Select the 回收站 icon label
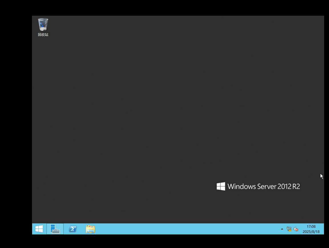 click(43, 34)
